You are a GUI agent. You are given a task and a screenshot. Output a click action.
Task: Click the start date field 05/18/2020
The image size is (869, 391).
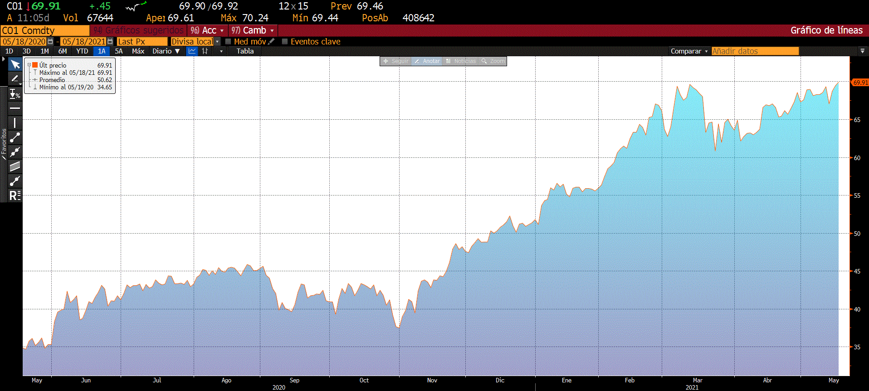pyautogui.click(x=24, y=41)
